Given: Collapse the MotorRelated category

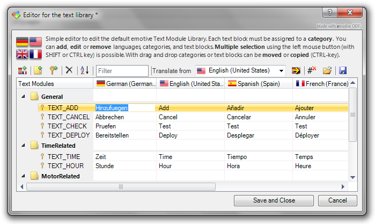Looking at the screenshot, I should pyautogui.click(x=24, y=176).
